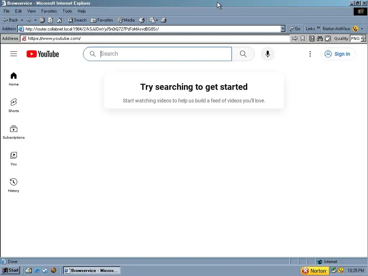Expand the Back history dropdown arrow
Viewport: 368px width, 276px height.
[22, 20]
